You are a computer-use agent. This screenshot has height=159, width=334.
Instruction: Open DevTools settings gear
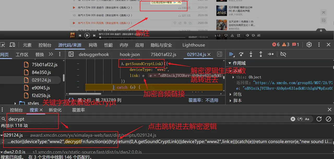coord(309,45)
